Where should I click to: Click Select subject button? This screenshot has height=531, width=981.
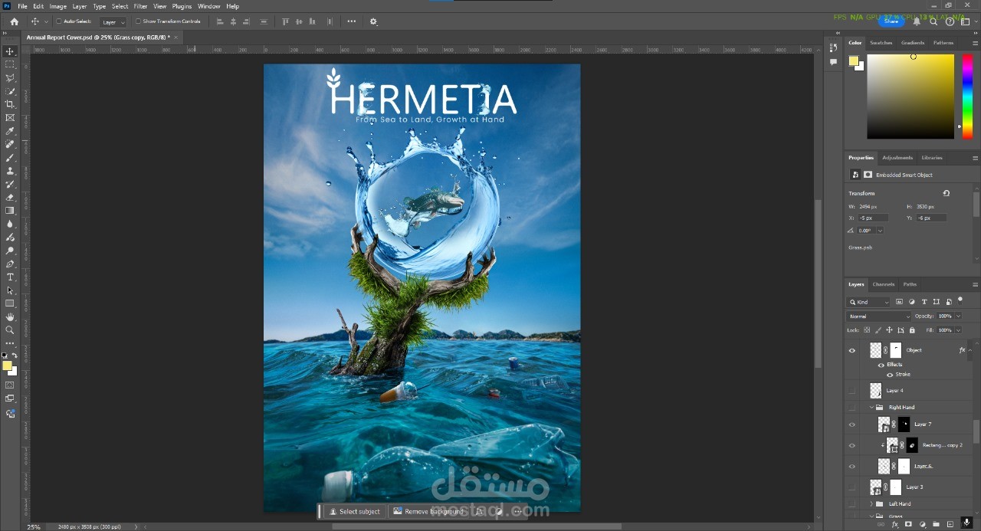(x=355, y=511)
